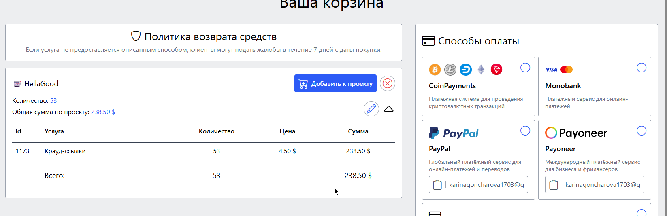Select the Monobank radio button
Image resolution: width=667 pixels, height=216 pixels.
[x=641, y=68]
